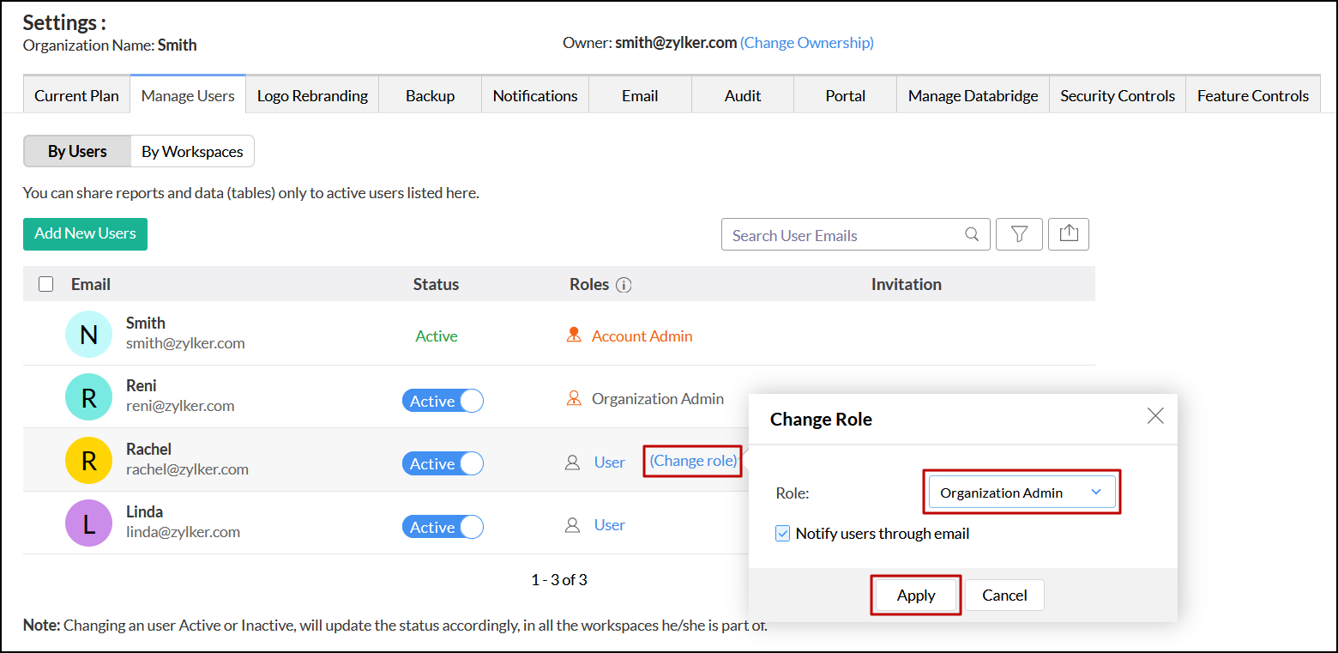Open the Role dropdown showing Organization Admin
1338x653 pixels.
[1022, 493]
